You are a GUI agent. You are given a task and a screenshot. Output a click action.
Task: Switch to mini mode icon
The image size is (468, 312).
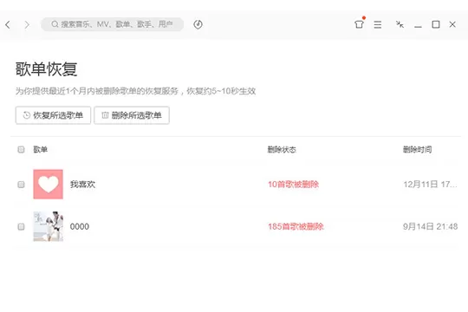(x=400, y=24)
